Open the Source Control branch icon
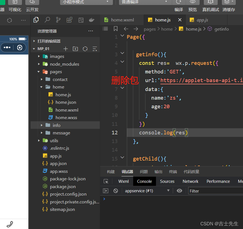The width and height of the screenshot is (243, 229). pyautogui.click(x=58, y=20)
